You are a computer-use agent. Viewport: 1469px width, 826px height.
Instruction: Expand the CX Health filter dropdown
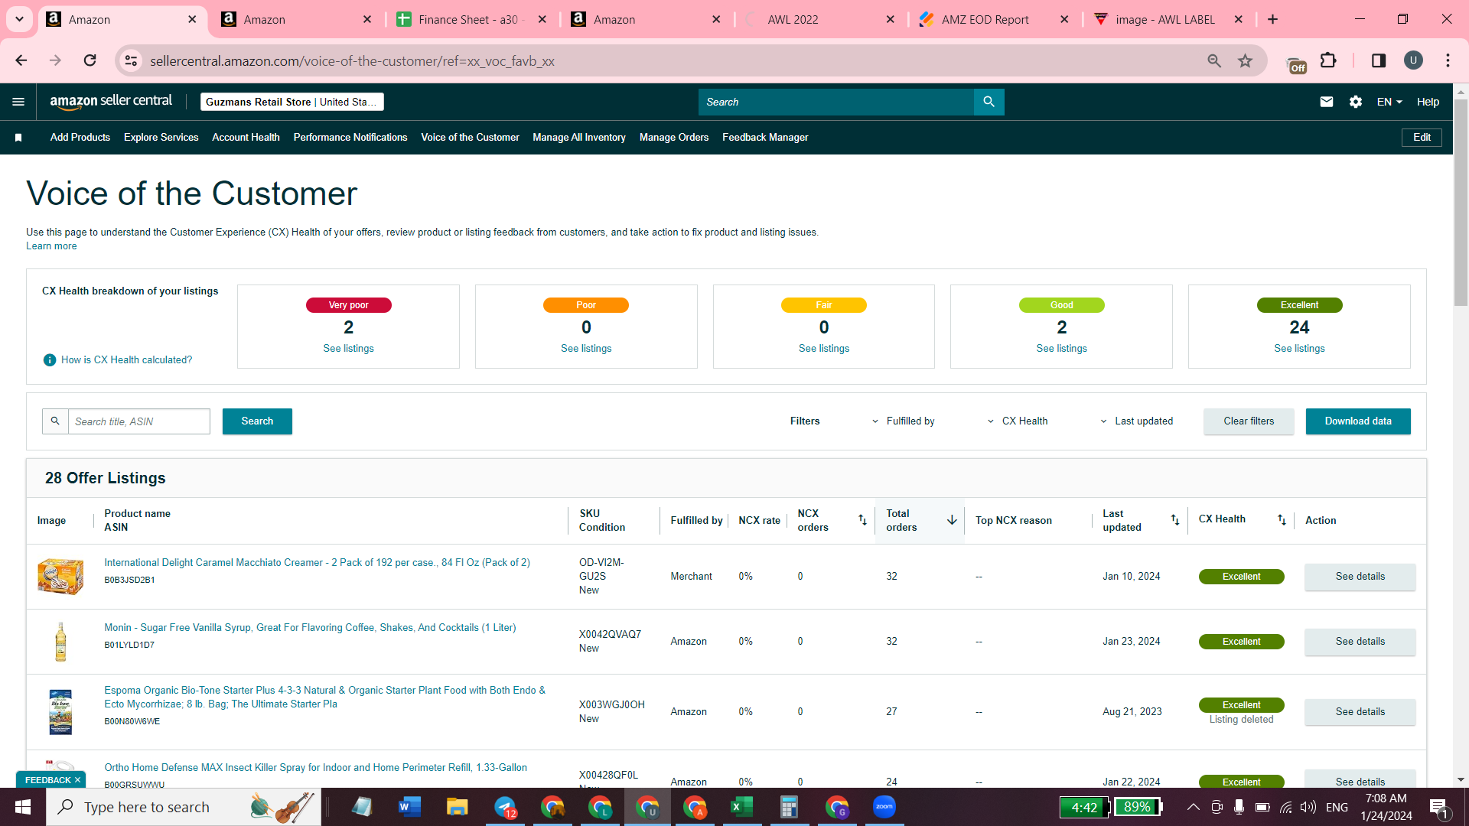point(1018,421)
